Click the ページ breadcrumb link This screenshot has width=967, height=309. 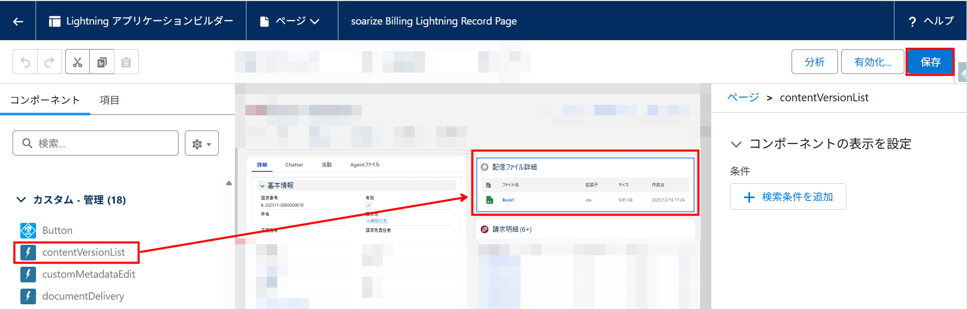(743, 98)
